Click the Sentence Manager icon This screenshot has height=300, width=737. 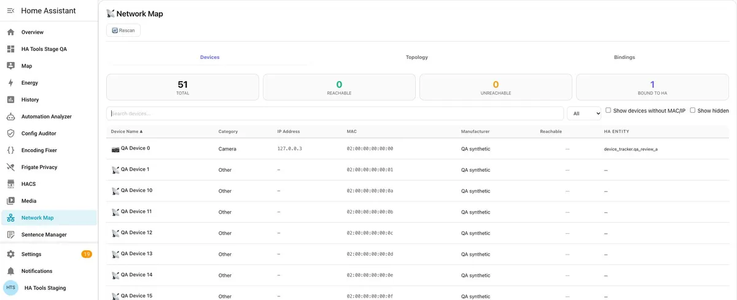point(10,234)
